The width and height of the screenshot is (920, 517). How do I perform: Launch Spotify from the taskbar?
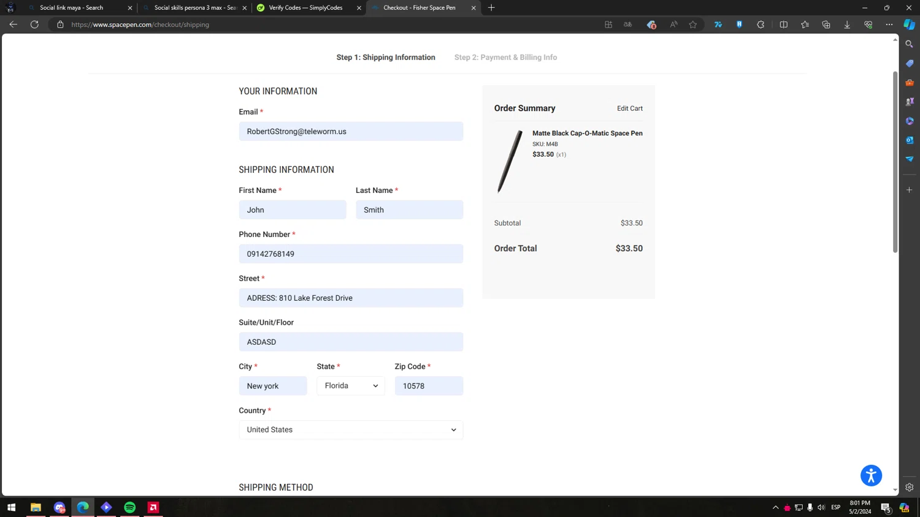point(130,507)
